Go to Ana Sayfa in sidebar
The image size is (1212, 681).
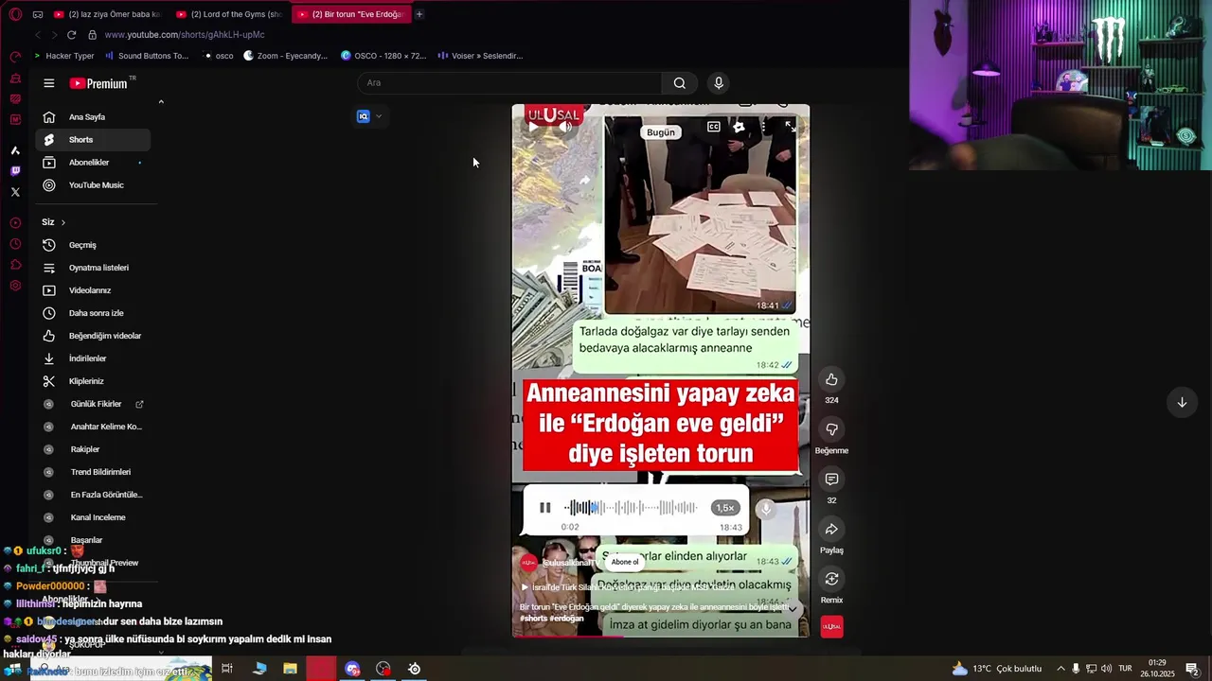tap(93, 117)
